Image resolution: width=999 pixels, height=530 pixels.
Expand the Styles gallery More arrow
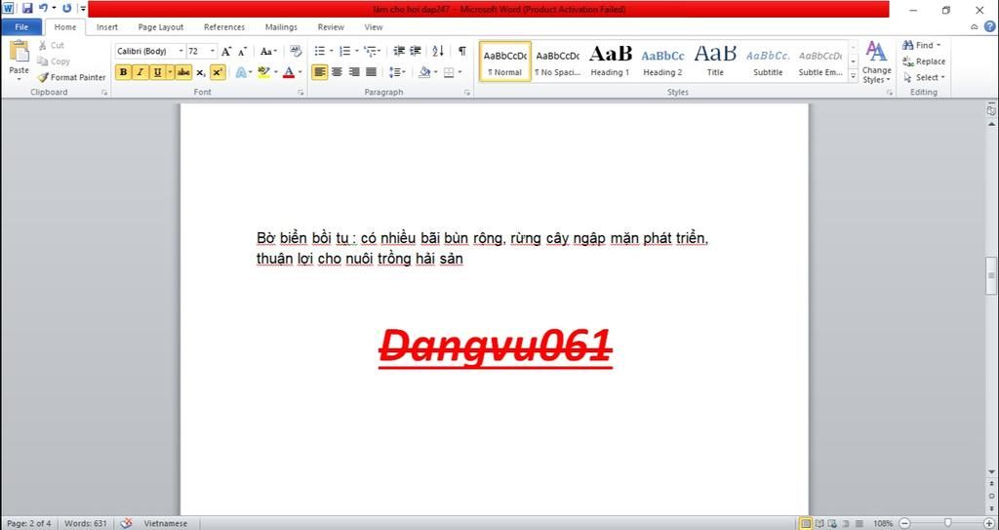[x=853, y=75]
